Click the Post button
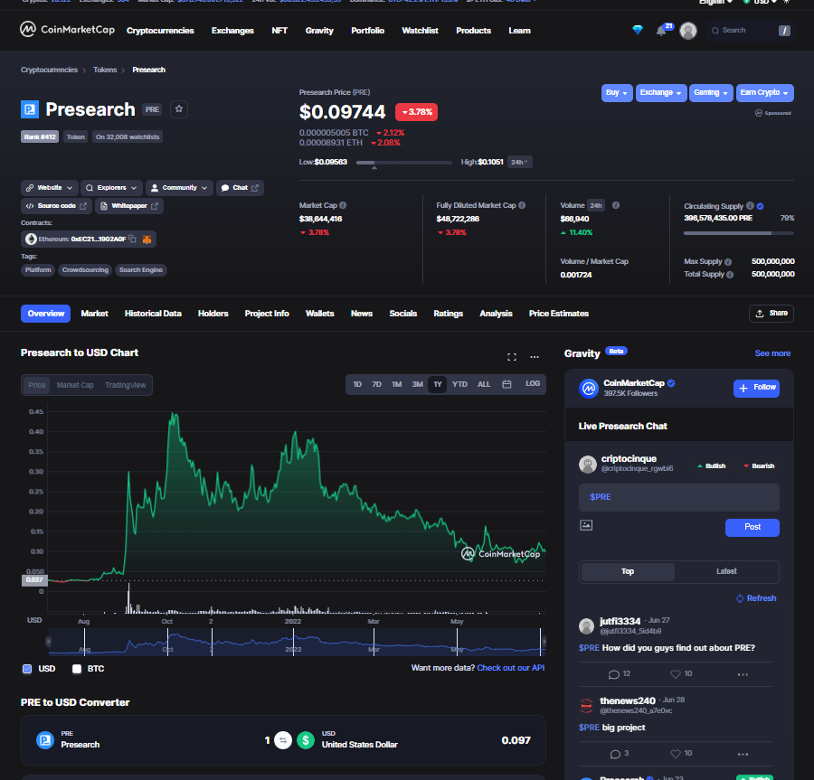This screenshot has height=780, width=814. click(x=752, y=527)
